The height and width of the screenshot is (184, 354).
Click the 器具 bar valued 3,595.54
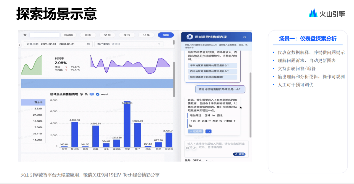[x=96, y=137]
